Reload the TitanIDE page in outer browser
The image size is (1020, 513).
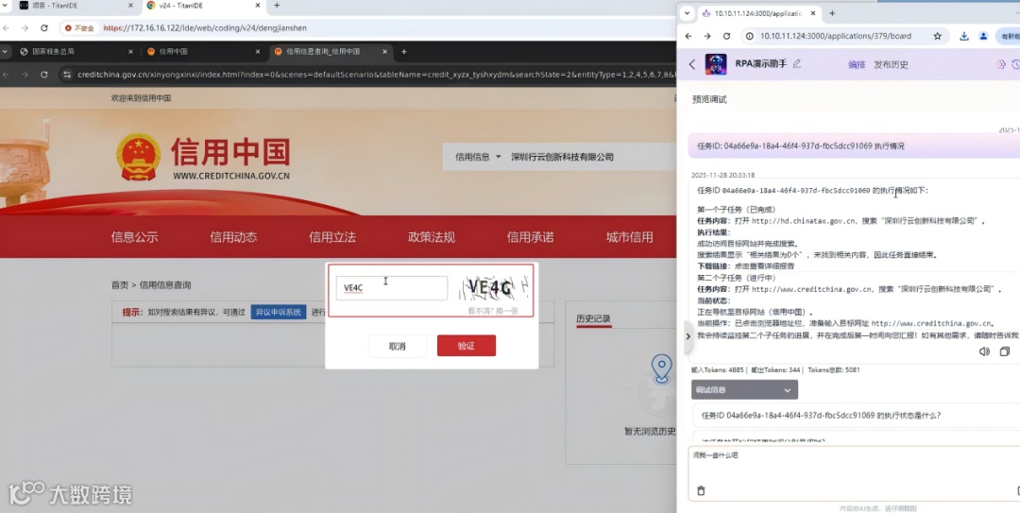(x=44, y=28)
